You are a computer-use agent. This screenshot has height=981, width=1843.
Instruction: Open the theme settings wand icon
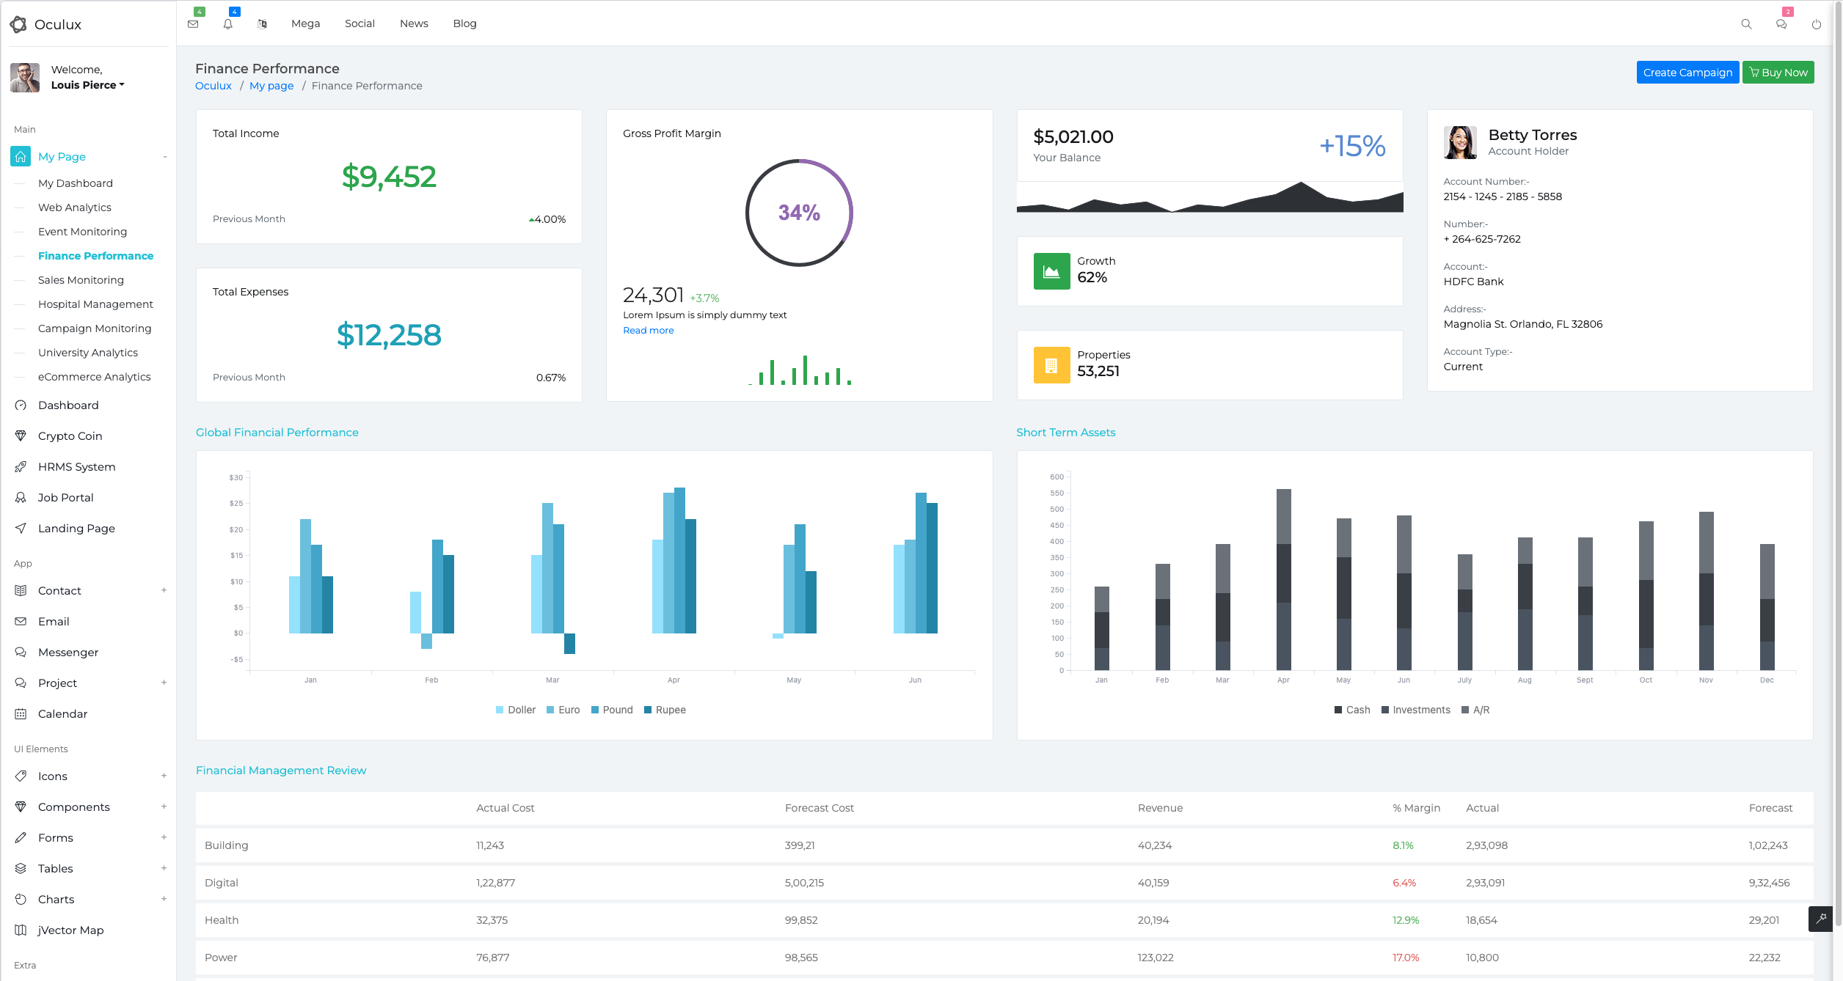click(1821, 919)
